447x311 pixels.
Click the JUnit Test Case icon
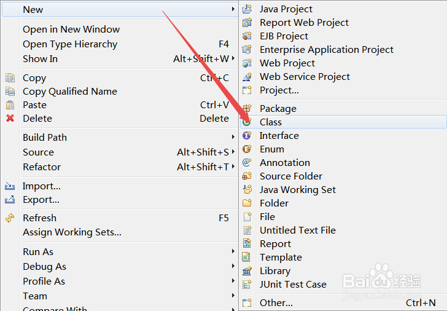247,285
